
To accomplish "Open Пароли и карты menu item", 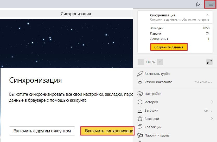I will tap(157, 135).
